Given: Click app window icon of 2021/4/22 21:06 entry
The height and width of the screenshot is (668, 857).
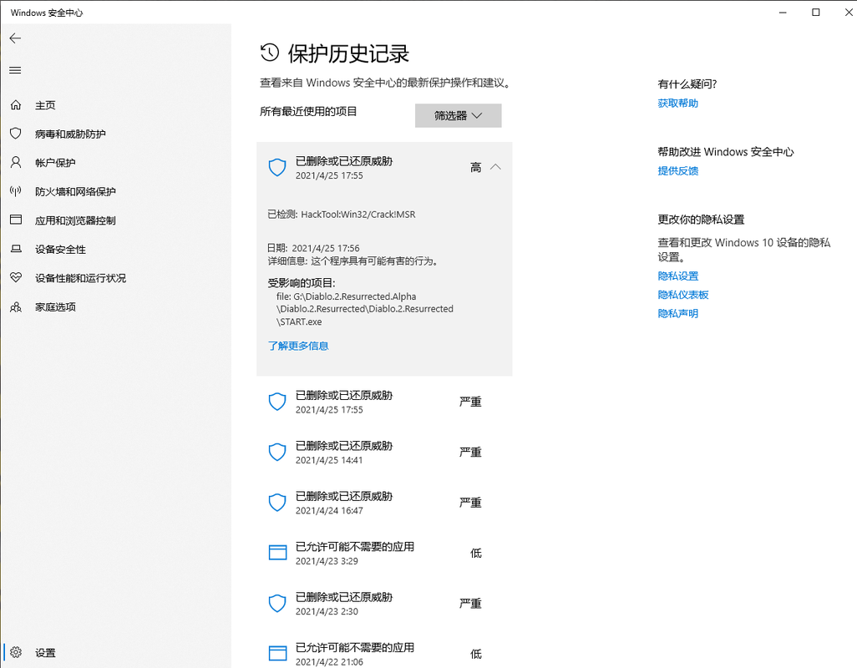Looking at the screenshot, I should pos(277,654).
